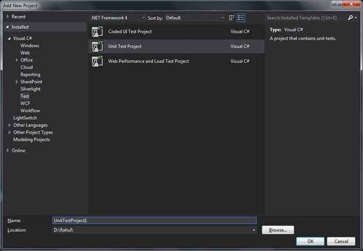Click the Unit Test Project flask icon

[x=97, y=46]
